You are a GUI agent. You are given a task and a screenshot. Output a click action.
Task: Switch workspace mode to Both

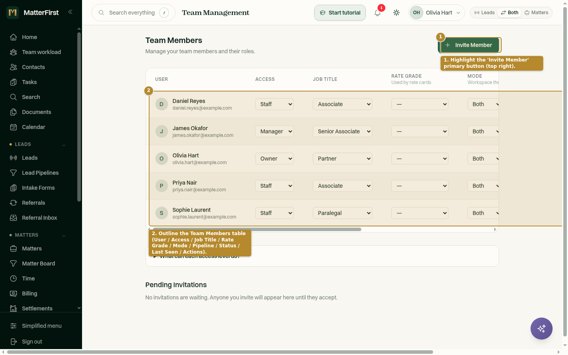click(x=510, y=13)
